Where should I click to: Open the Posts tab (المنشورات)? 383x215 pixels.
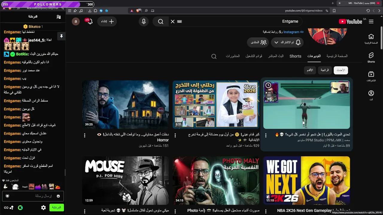point(233,56)
